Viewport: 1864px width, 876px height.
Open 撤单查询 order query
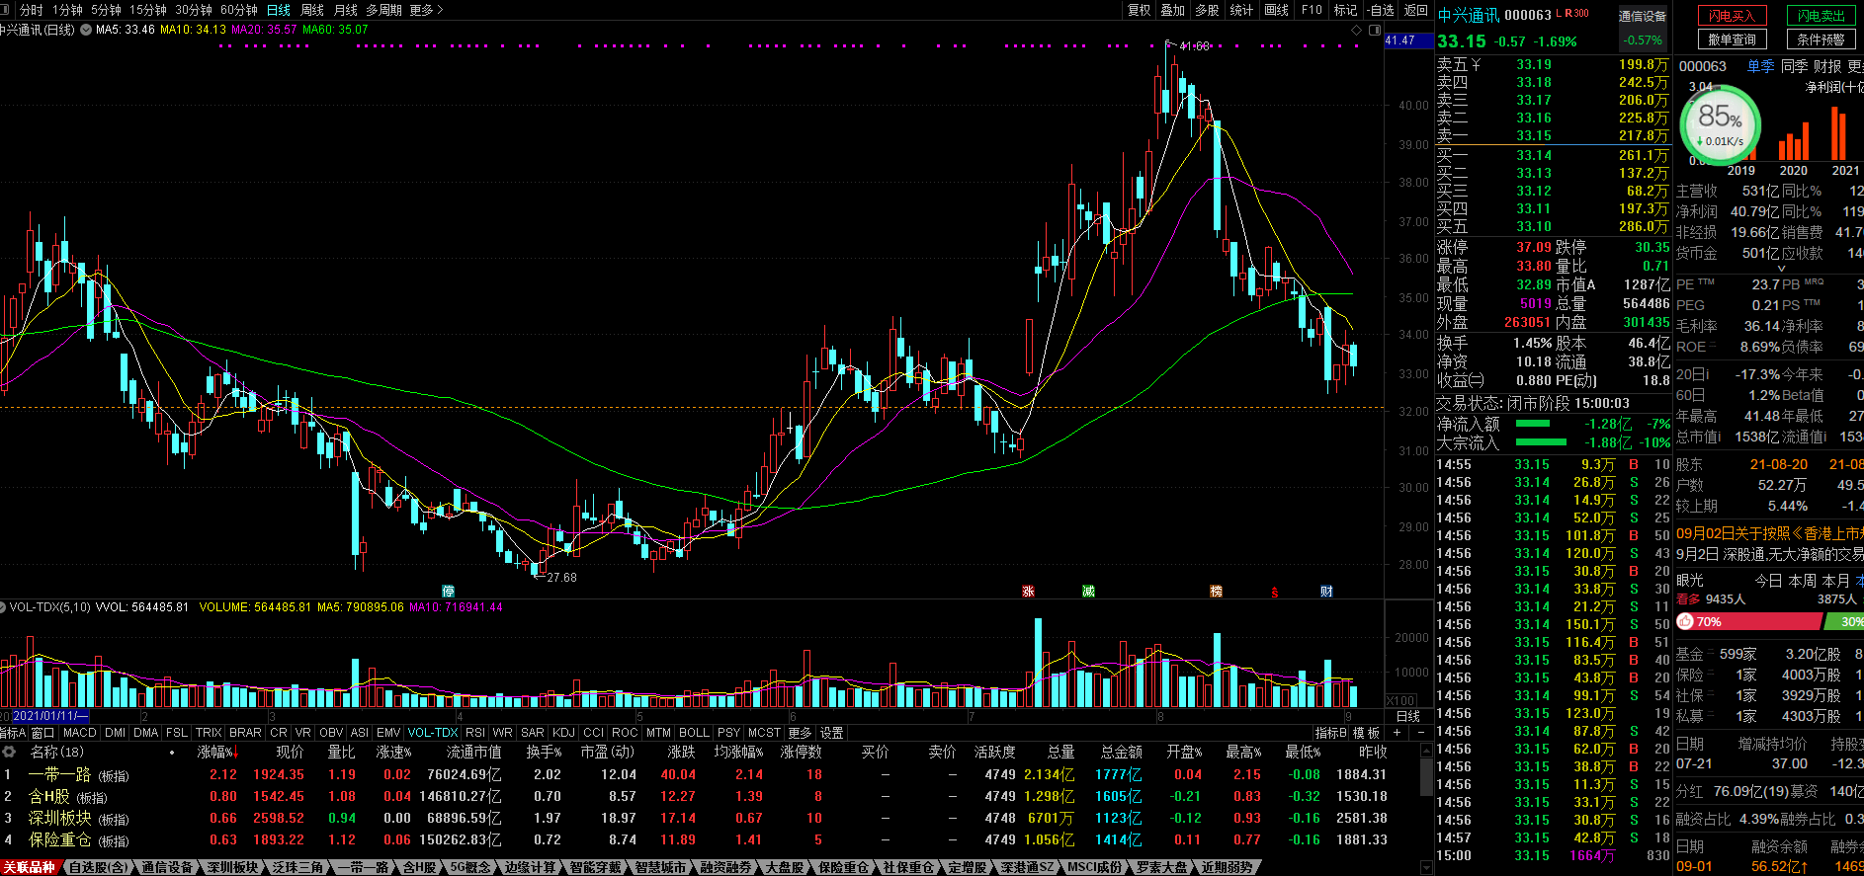(x=1733, y=40)
